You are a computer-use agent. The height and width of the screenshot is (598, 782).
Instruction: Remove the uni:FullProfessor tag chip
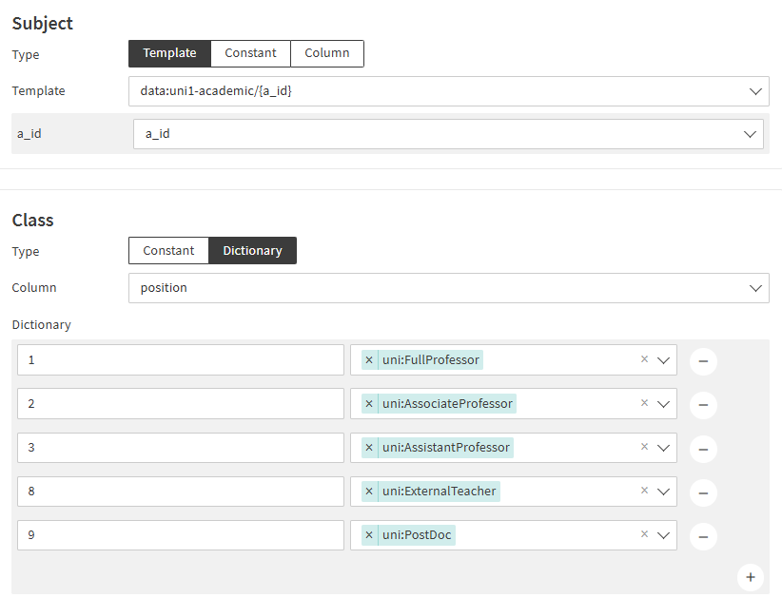click(369, 360)
